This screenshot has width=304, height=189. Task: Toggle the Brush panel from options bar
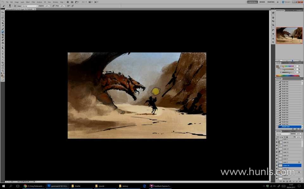(15, 6)
